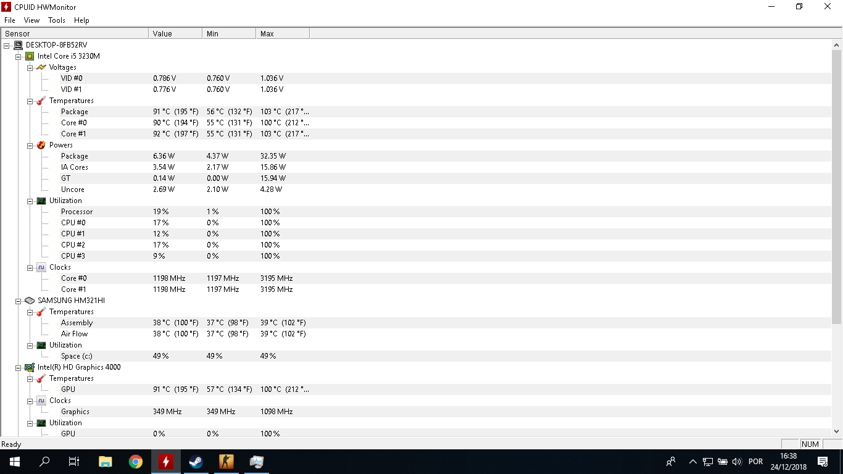Launch Google Chrome from the taskbar
Screen dimensions: 843x474
136,462
